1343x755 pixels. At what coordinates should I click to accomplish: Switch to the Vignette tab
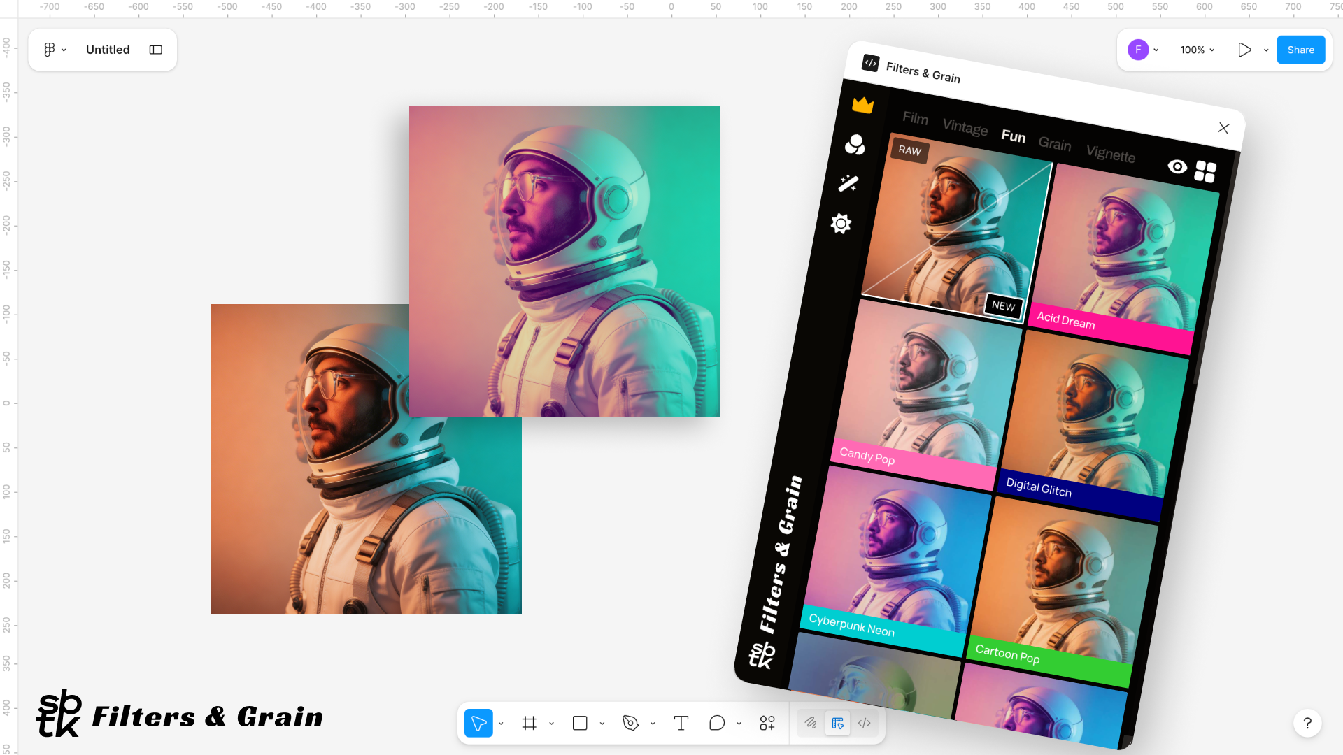click(1111, 154)
